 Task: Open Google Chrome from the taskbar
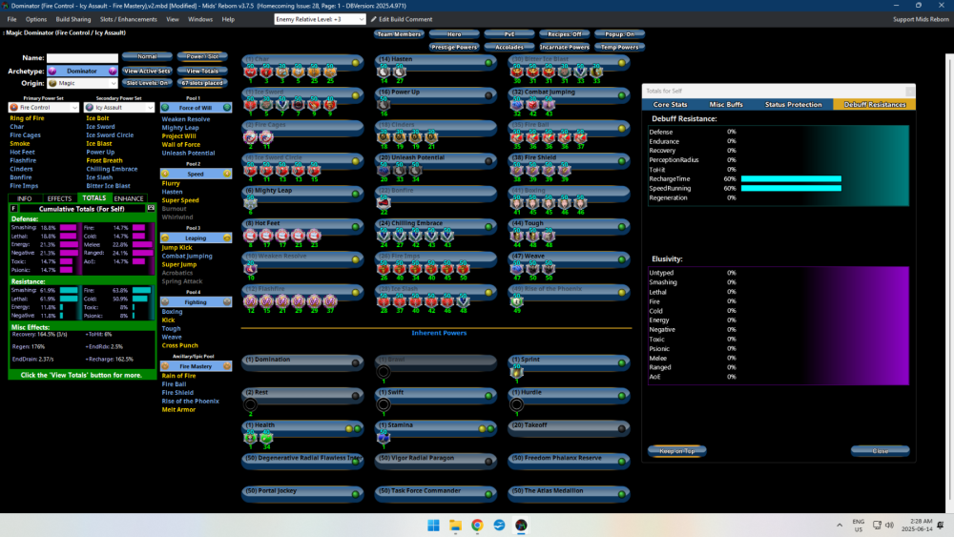pyautogui.click(x=477, y=526)
